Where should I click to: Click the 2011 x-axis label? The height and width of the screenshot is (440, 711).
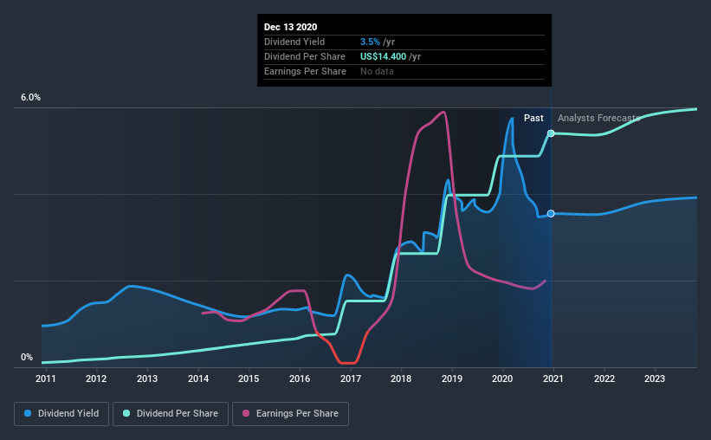[x=45, y=379]
